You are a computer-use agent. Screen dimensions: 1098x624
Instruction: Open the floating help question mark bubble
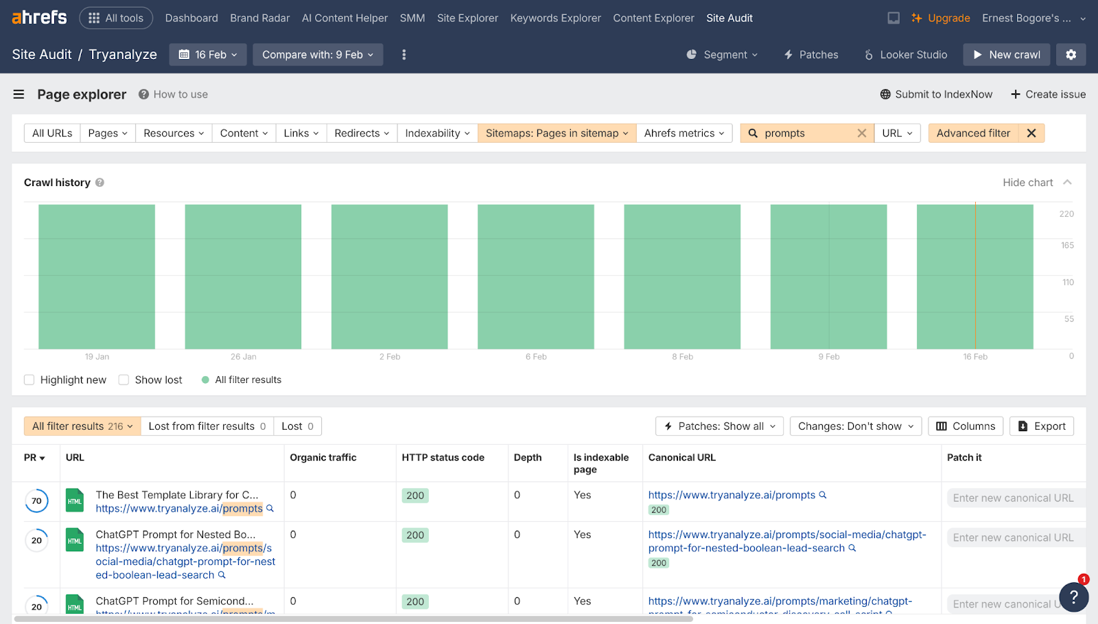click(1073, 597)
